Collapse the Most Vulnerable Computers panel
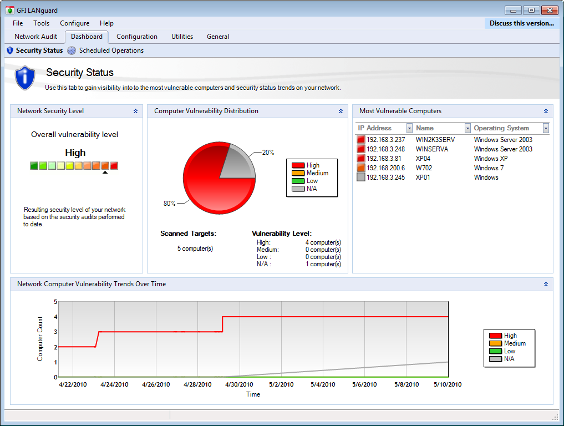Image resolution: width=564 pixels, height=426 pixels. click(546, 111)
